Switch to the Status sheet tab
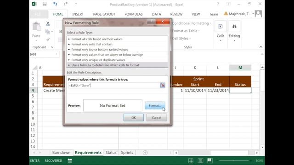This screenshot has height=165, width=294. [x=111, y=153]
